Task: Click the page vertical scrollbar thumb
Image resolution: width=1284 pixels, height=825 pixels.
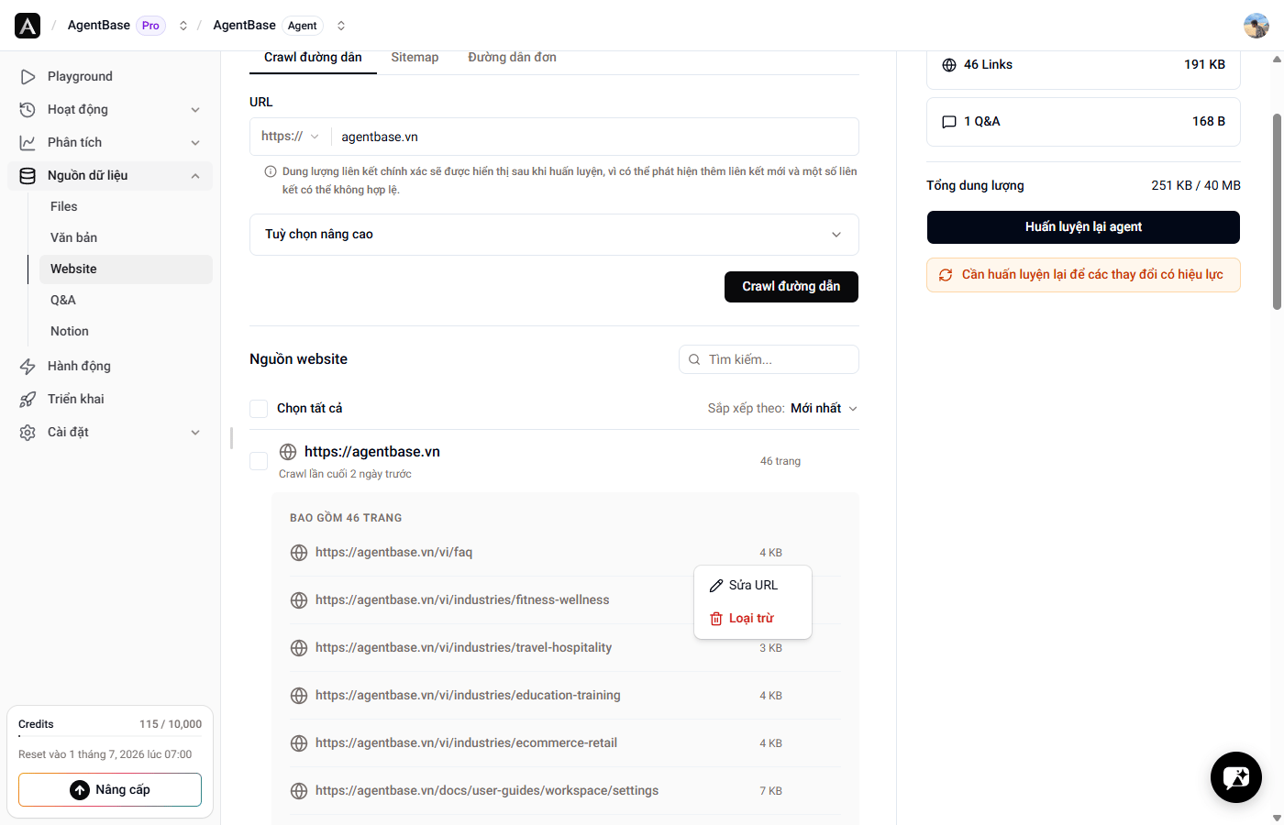Action: 1277,212
